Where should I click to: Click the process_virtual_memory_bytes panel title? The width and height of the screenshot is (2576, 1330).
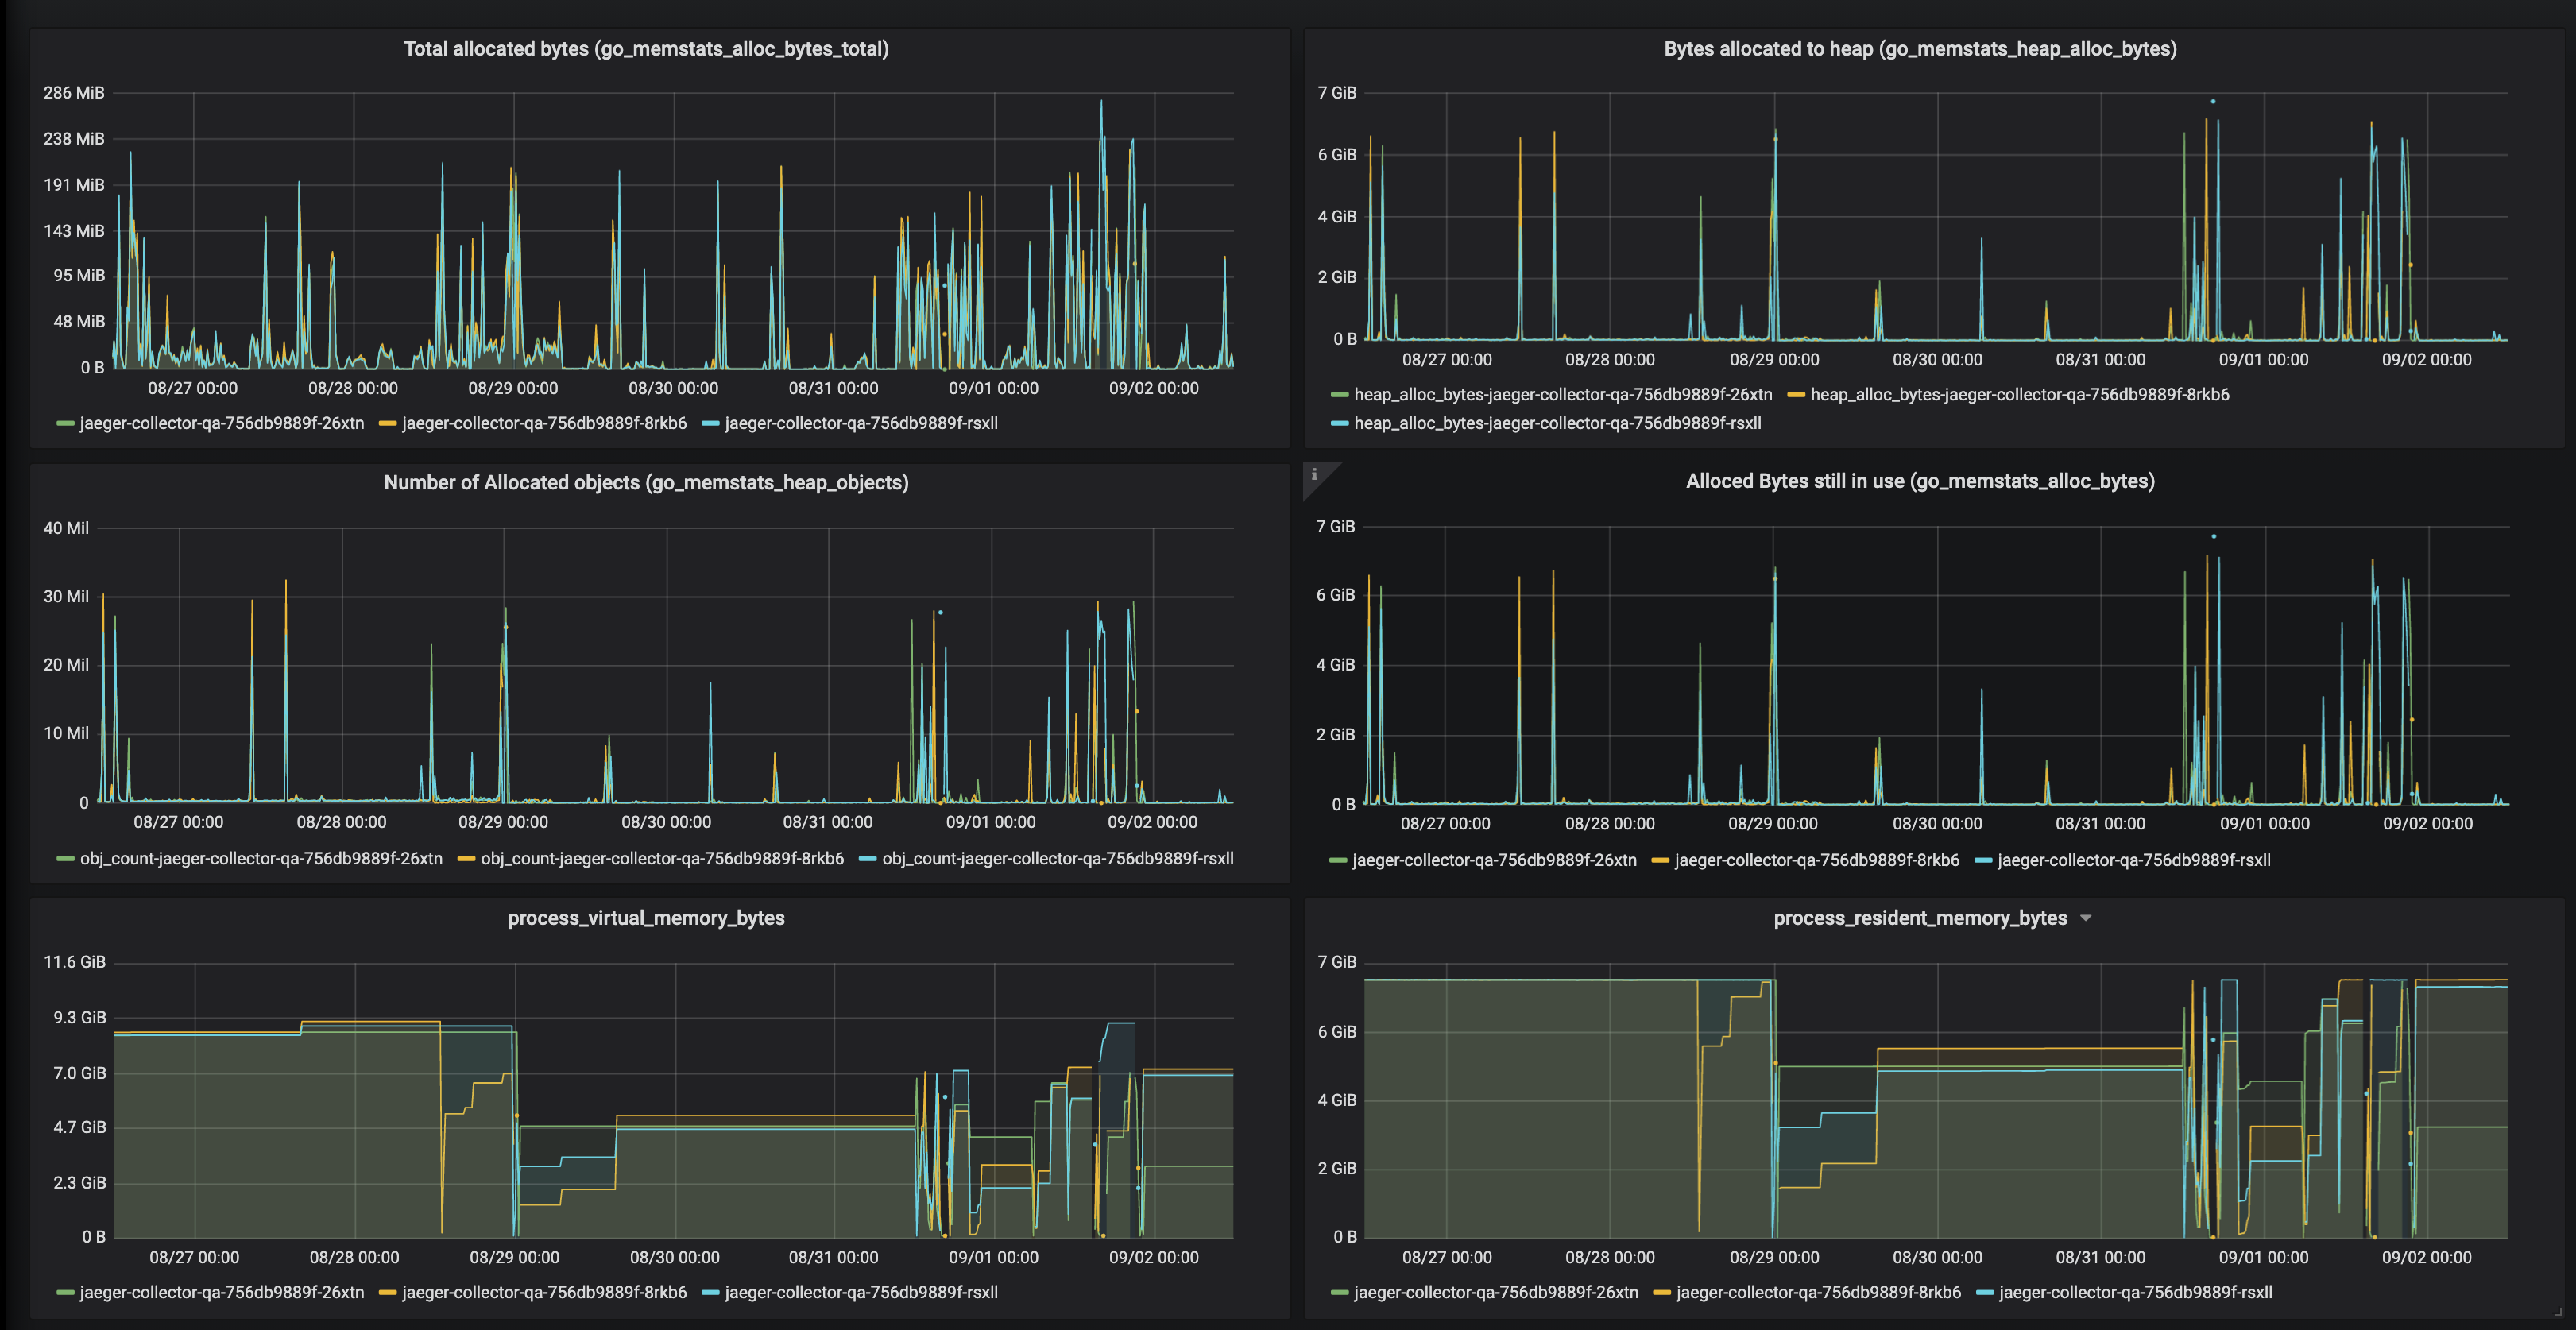(x=646, y=918)
